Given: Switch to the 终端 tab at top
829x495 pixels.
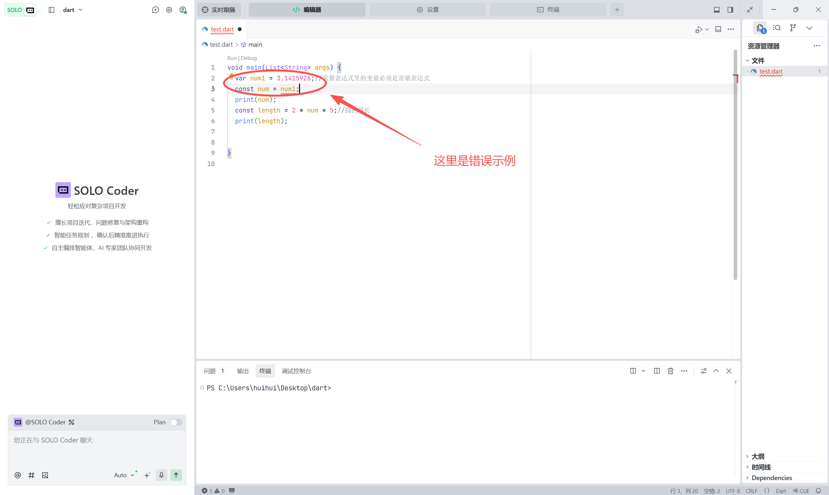Looking at the screenshot, I should [x=548, y=10].
